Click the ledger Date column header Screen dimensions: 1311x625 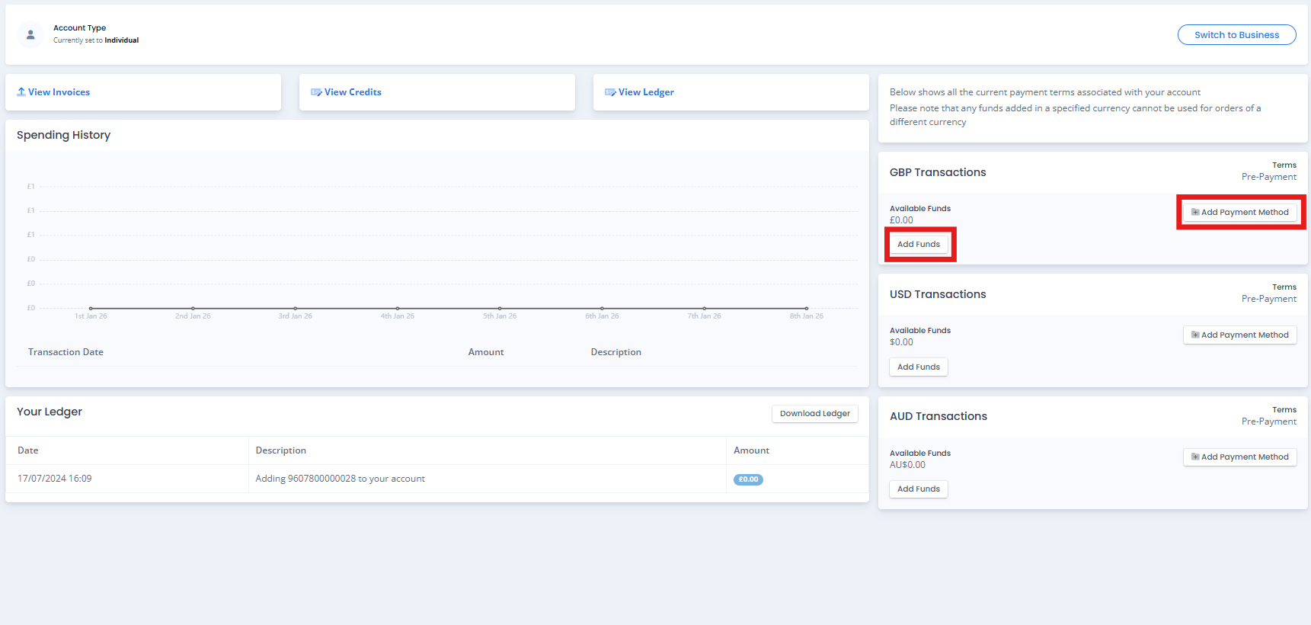point(28,450)
